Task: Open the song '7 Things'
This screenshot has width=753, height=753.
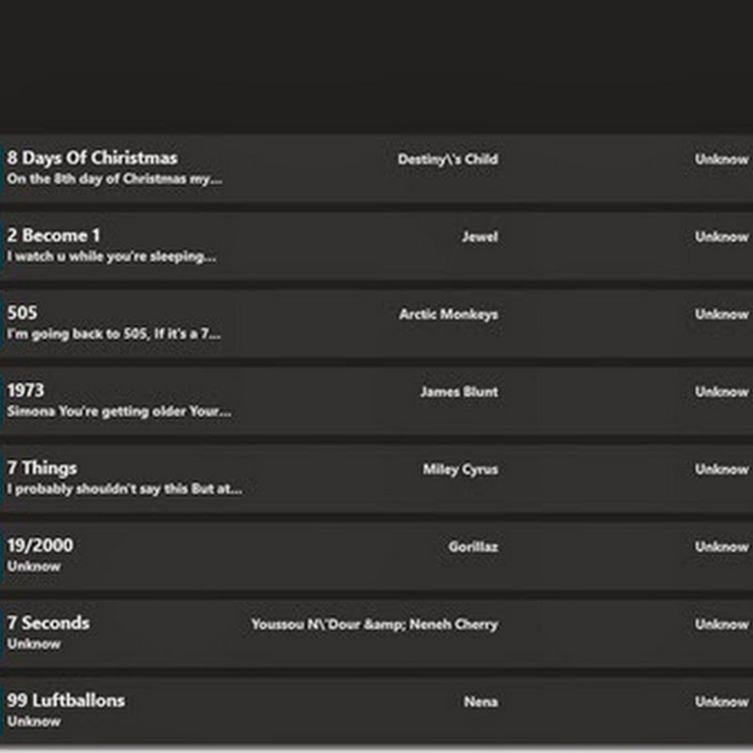Action: coord(41,468)
